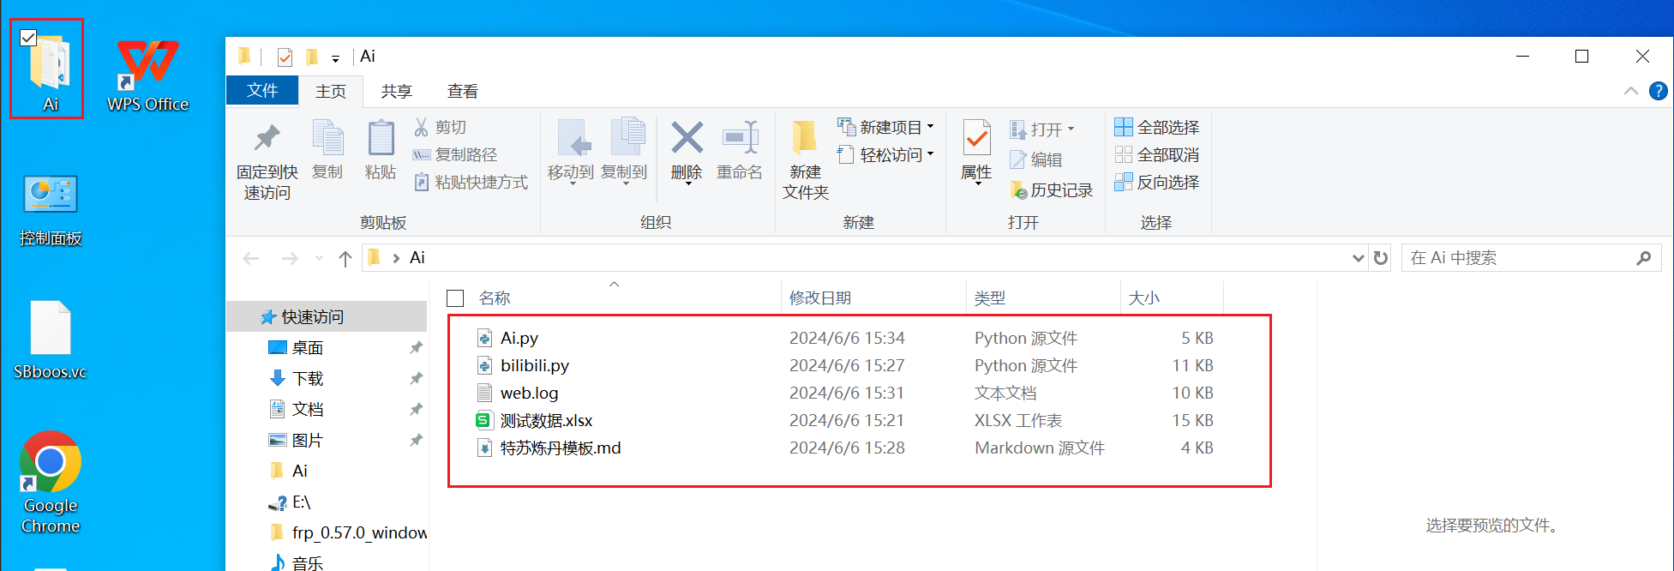Switch to the View (查看) ribbon tab

[462, 91]
